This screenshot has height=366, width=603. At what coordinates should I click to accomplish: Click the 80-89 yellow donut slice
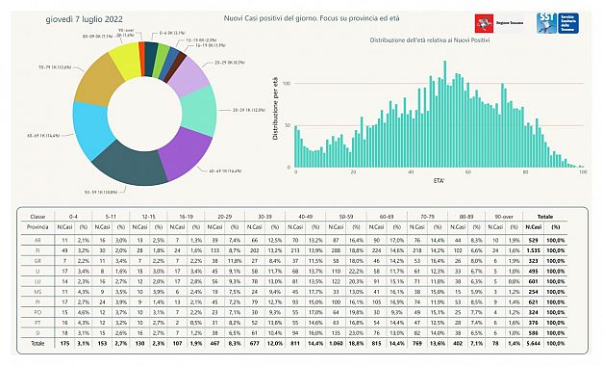(x=125, y=59)
